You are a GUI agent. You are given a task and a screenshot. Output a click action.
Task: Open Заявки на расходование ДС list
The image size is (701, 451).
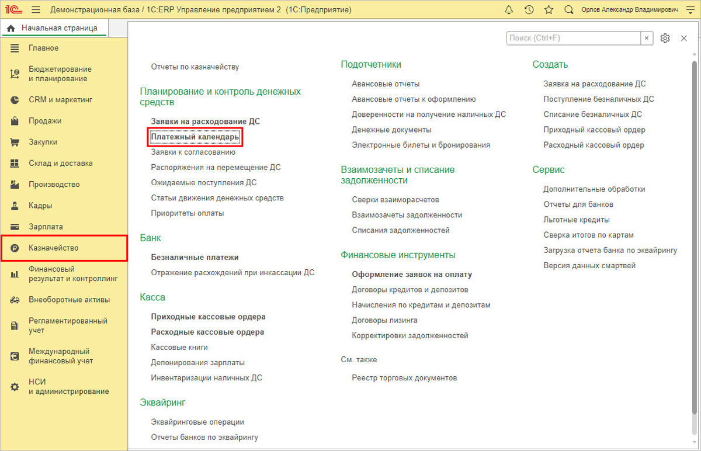point(206,122)
